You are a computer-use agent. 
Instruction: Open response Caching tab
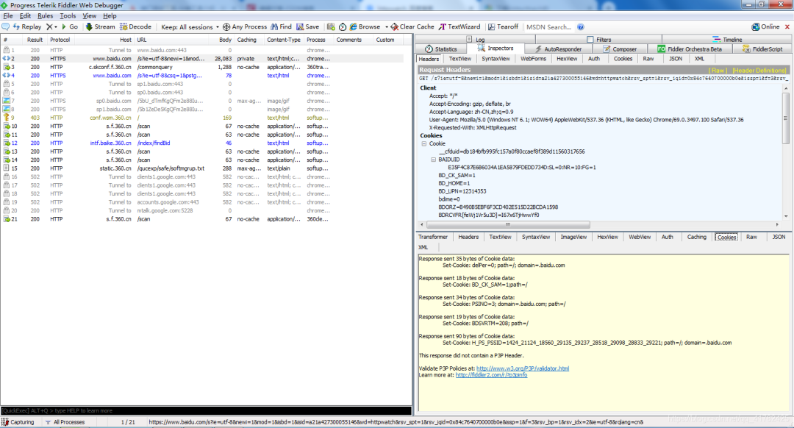pyautogui.click(x=696, y=237)
